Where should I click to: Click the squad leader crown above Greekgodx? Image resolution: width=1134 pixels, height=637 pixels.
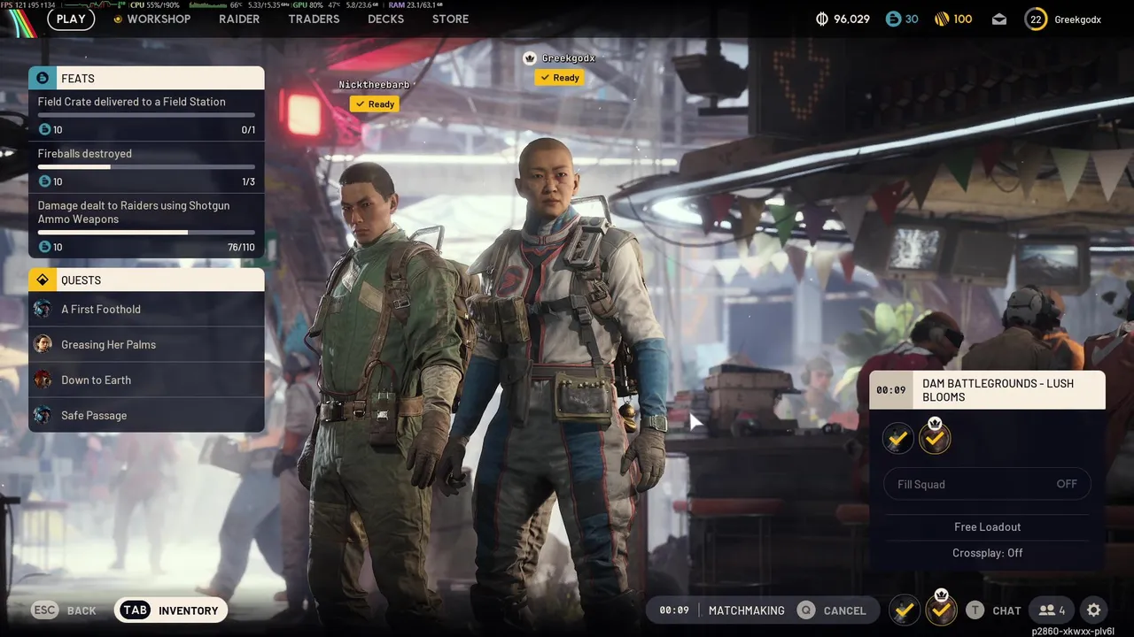coord(530,58)
